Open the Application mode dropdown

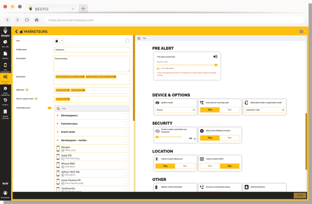click(264, 110)
